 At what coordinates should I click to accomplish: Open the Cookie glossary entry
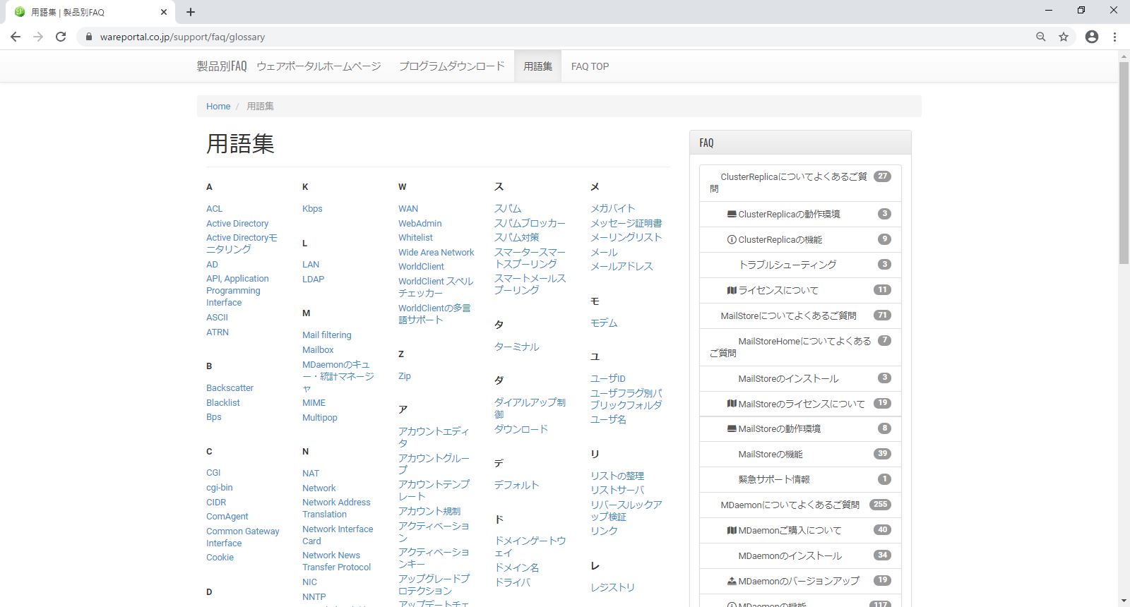220,558
